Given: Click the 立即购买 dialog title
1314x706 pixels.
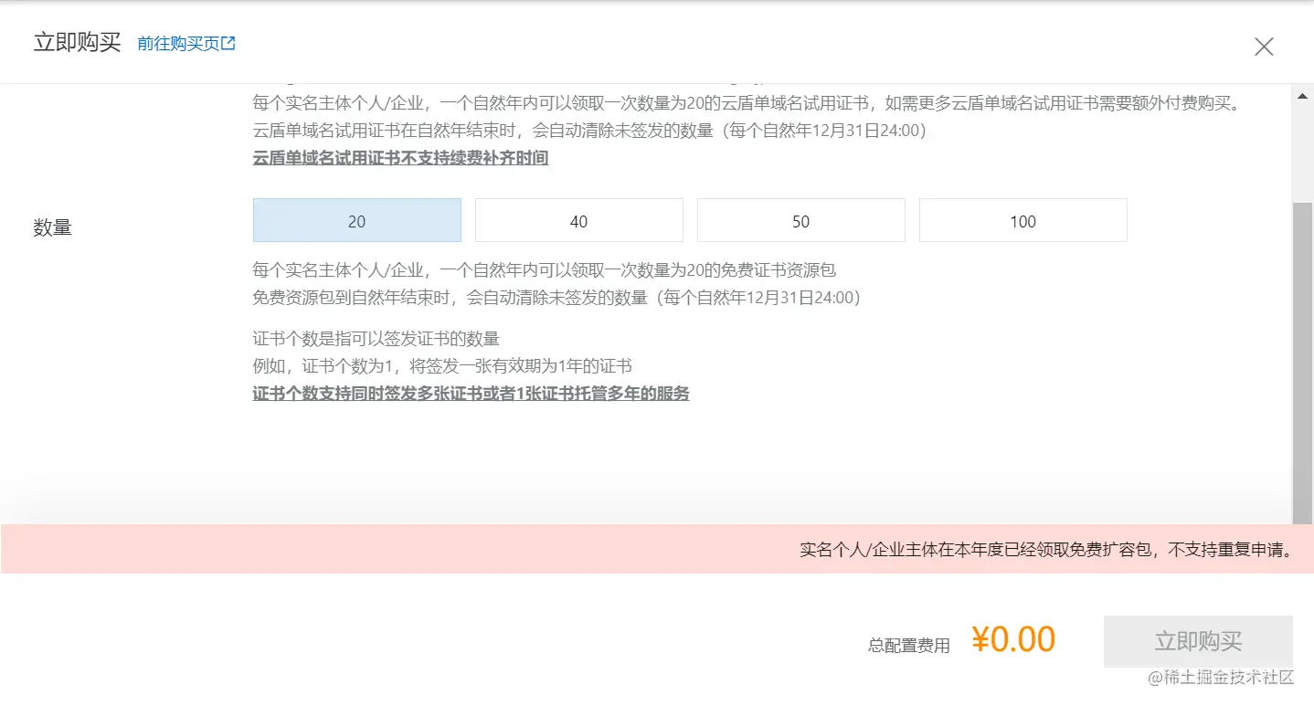Looking at the screenshot, I should (77, 43).
